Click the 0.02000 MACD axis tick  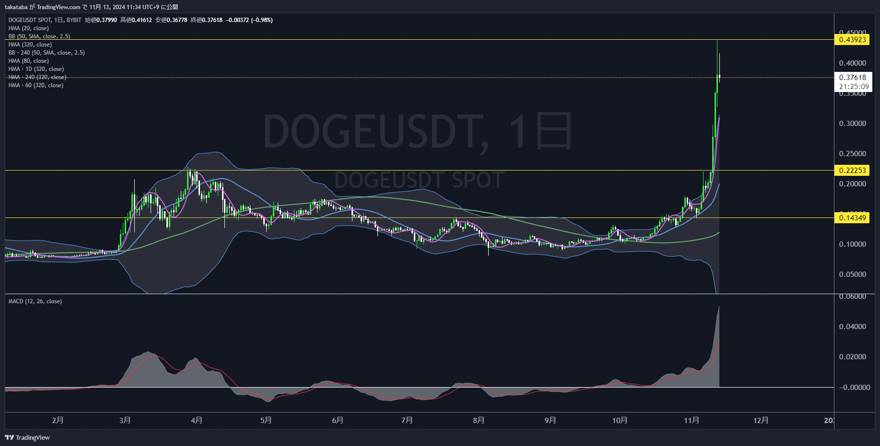pyautogui.click(x=853, y=356)
